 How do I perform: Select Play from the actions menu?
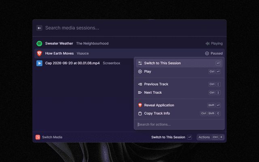tap(179, 71)
